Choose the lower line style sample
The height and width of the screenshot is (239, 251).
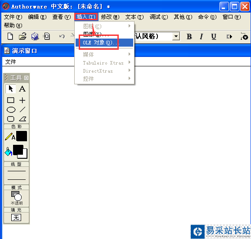point(17,179)
